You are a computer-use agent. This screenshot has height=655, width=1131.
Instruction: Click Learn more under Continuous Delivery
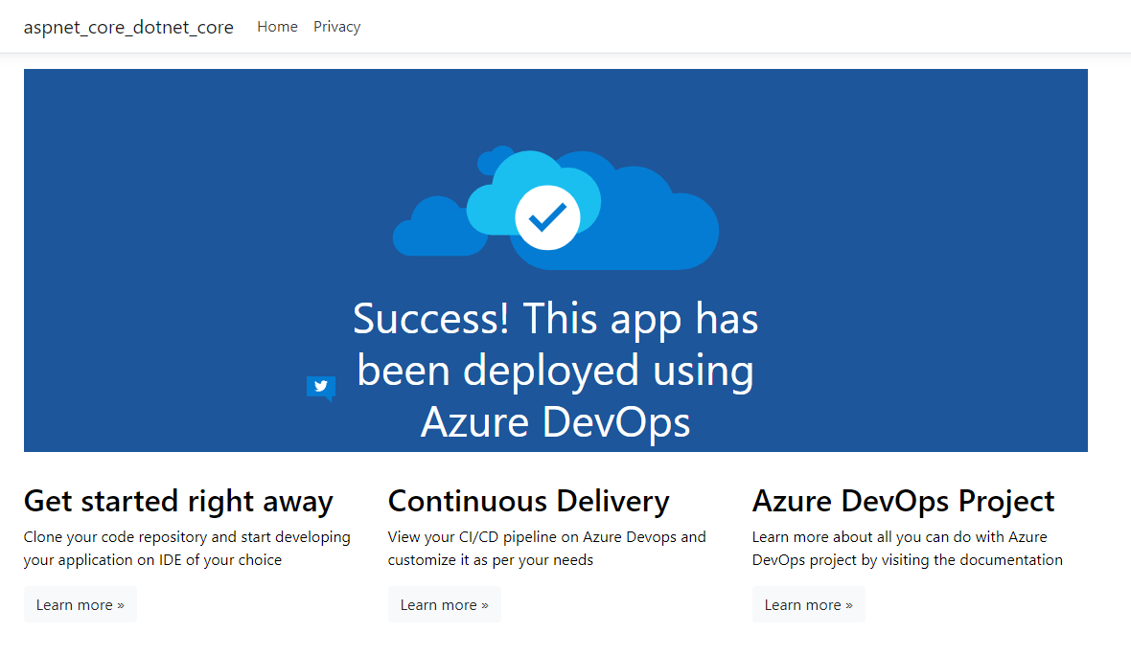pos(445,604)
